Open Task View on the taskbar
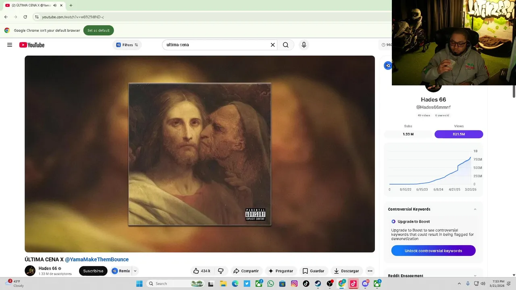 pos(210,284)
